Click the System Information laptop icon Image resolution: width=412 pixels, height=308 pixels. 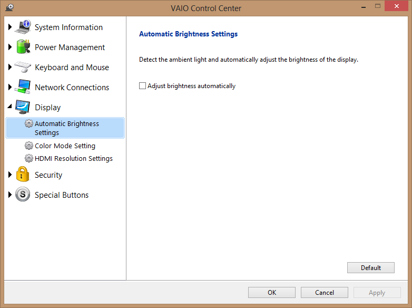click(x=23, y=27)
